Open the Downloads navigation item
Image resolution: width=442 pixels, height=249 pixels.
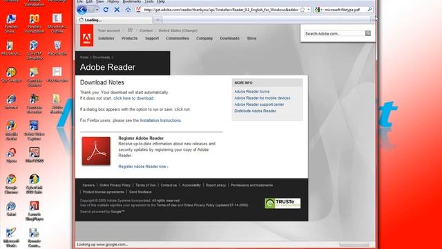pos(229,38)
